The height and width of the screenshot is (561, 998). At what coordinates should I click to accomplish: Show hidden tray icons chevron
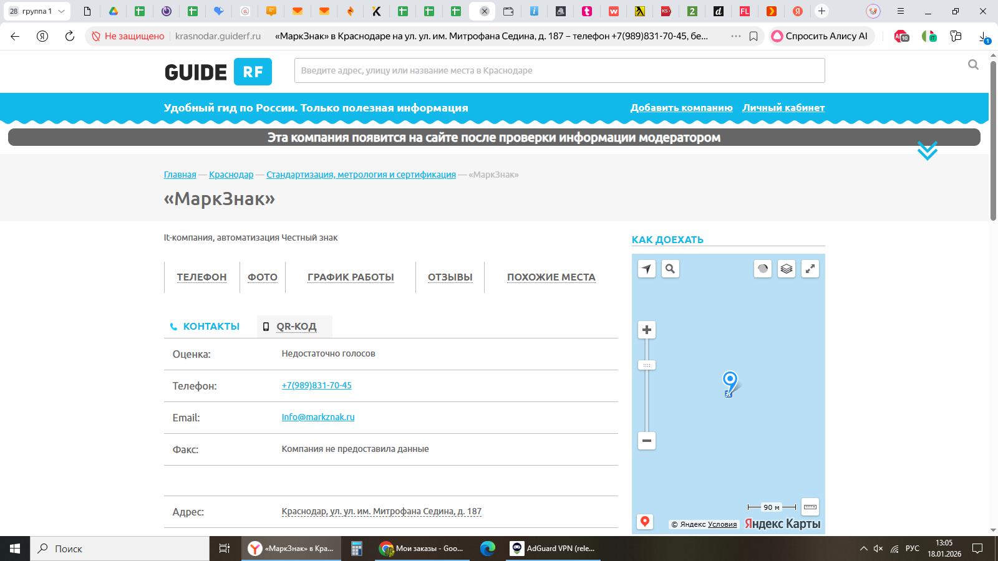[x=863, y=549]
